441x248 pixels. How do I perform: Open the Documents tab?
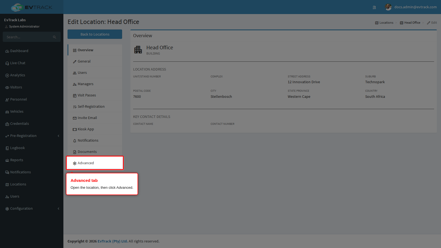(95, 152)
